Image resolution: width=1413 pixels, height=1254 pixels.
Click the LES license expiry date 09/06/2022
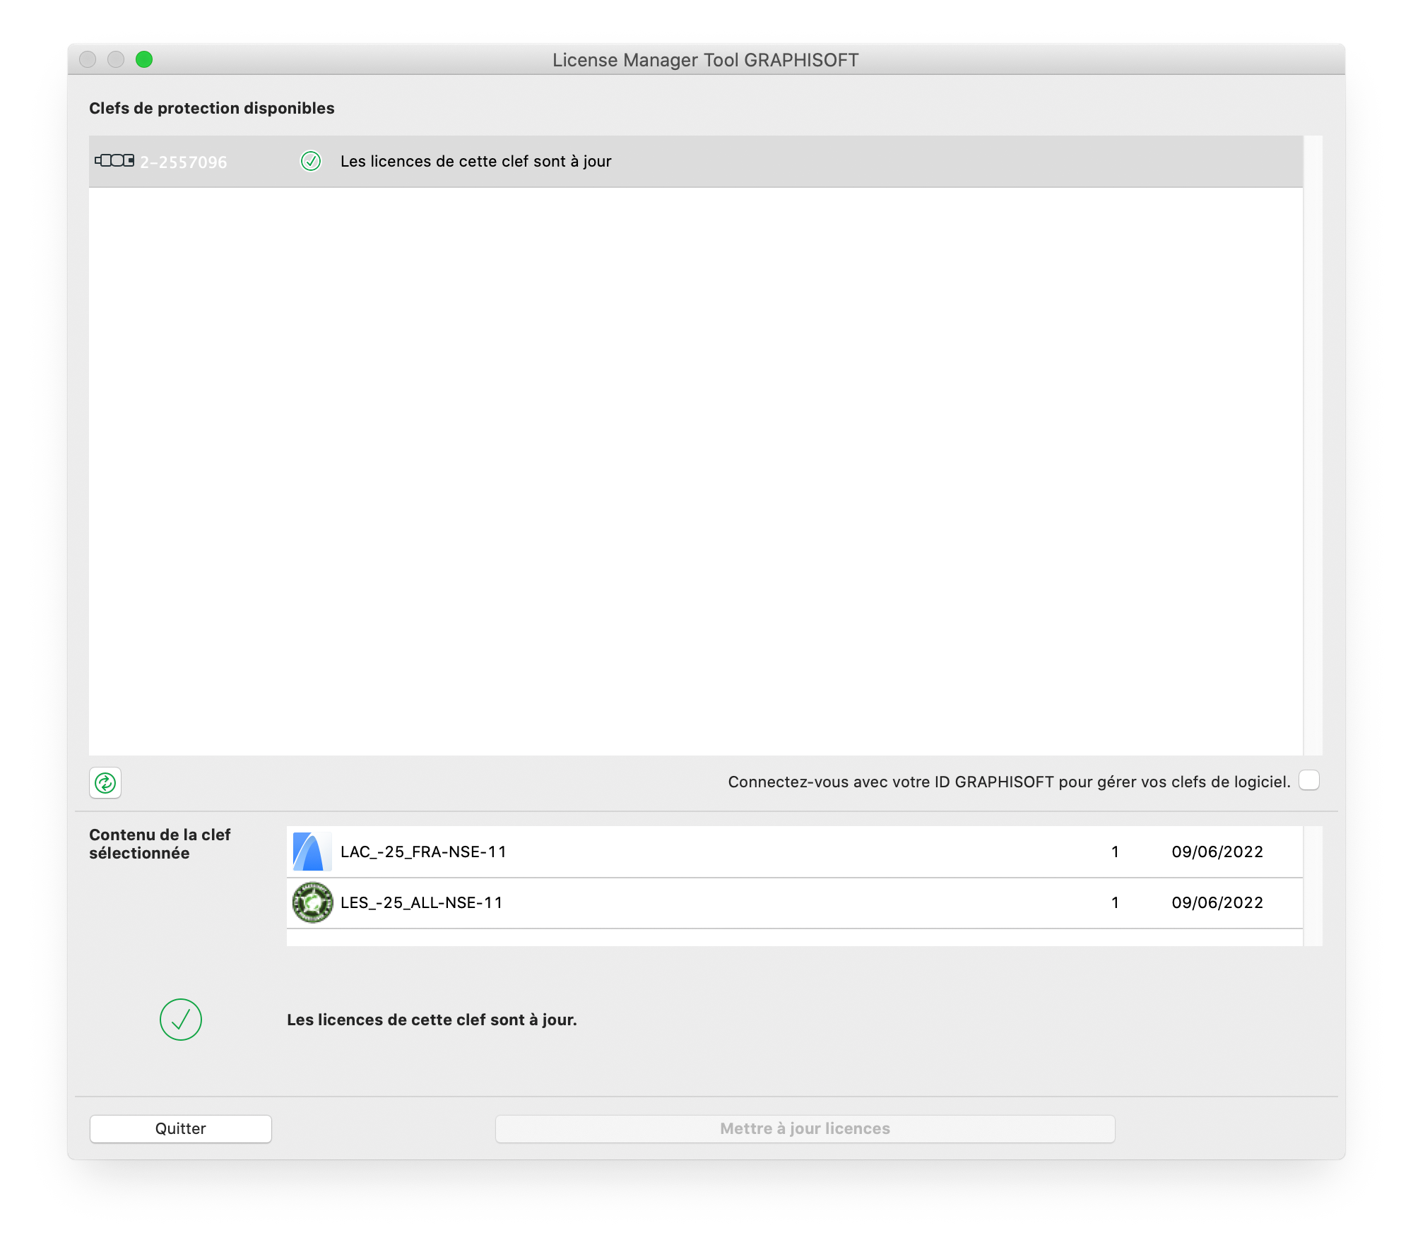point(1217,902)
